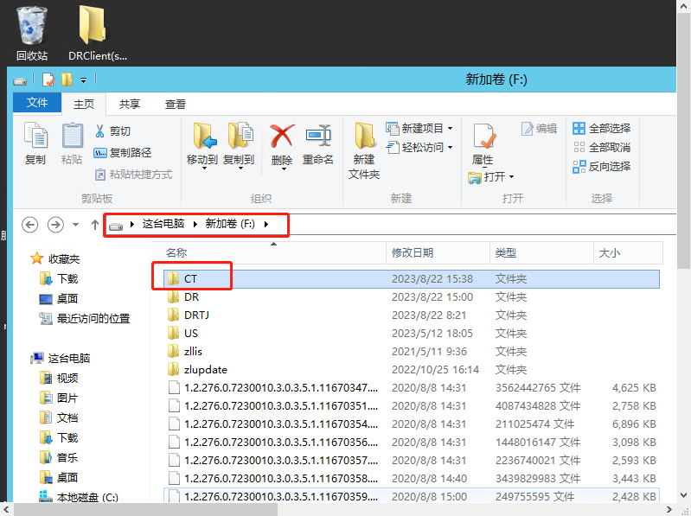Click Select all button
Viewport: 691px width, 516px height.
tap(602, 128)
